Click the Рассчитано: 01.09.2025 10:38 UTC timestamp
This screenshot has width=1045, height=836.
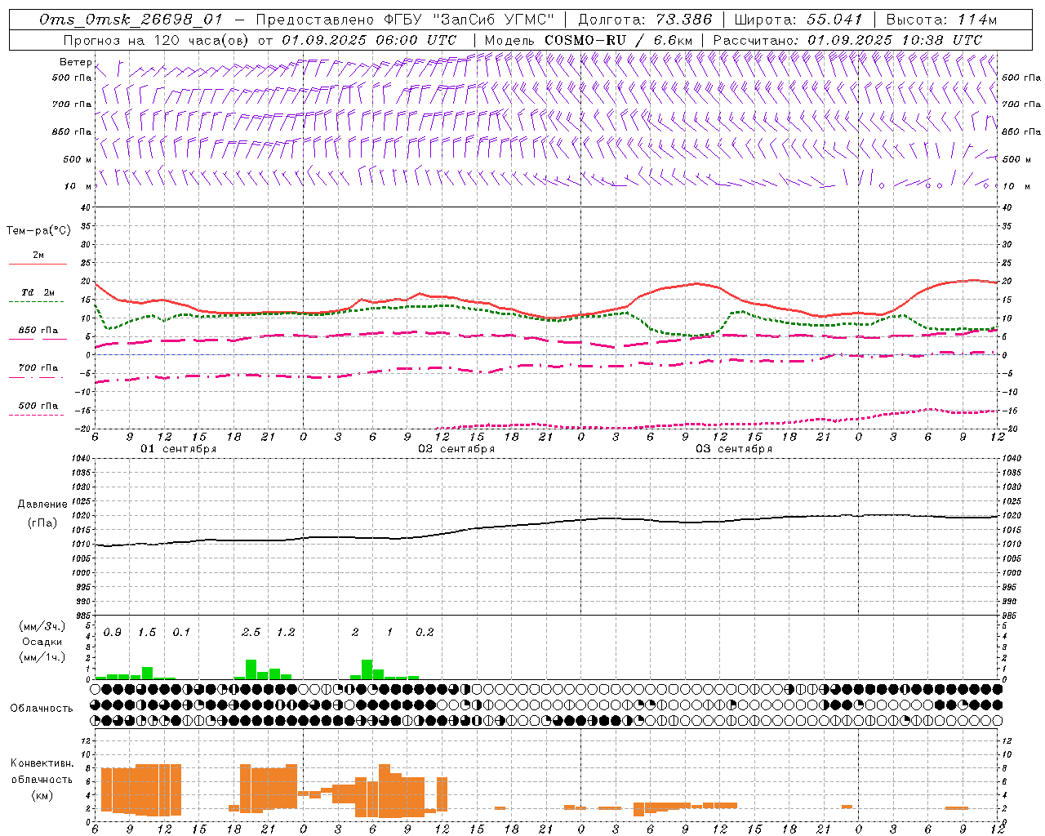tap(847, 40)
